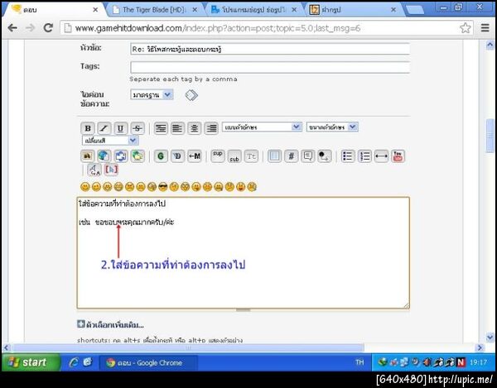Click the preformatted text icon before the align-left icon
This screenshot has height=388, width=497.
pos(161,128)
